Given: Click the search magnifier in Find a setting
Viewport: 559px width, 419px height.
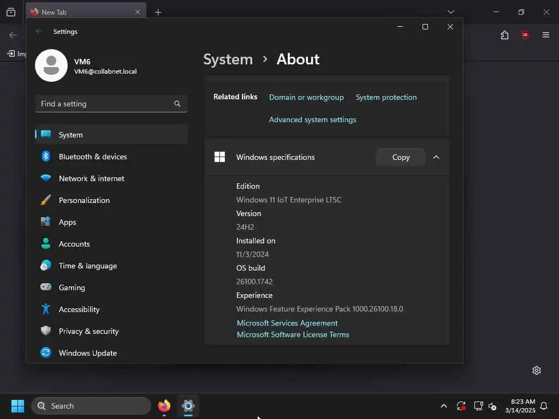Looking at the screenshot, I should click(177, 104).
